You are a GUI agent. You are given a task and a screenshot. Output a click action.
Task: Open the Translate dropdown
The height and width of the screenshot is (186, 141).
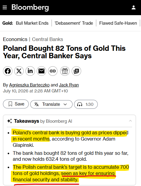point(51,104)
